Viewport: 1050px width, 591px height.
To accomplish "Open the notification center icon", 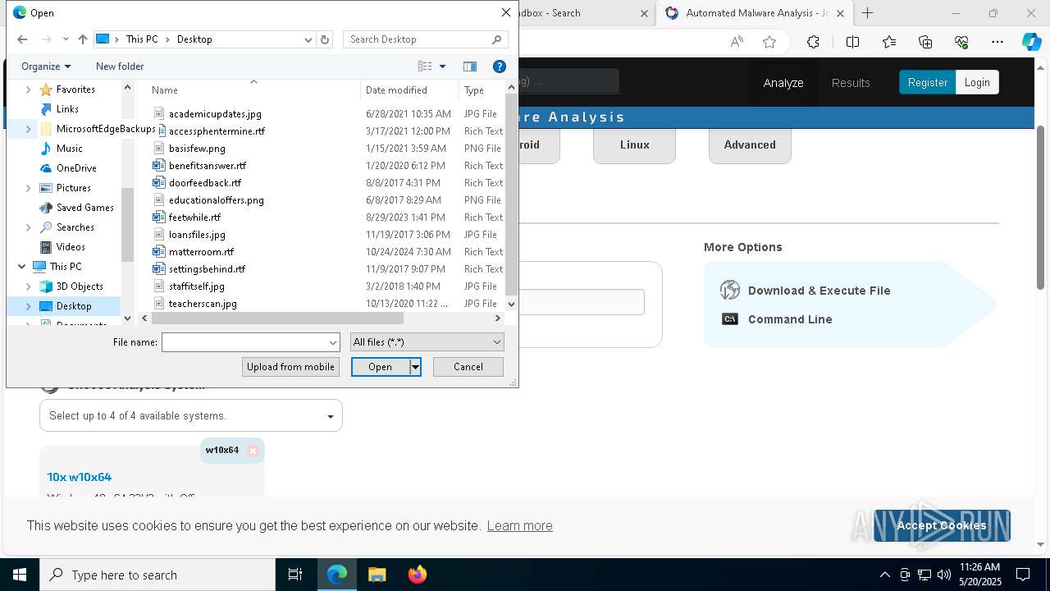I will (x=1023, y=575).
